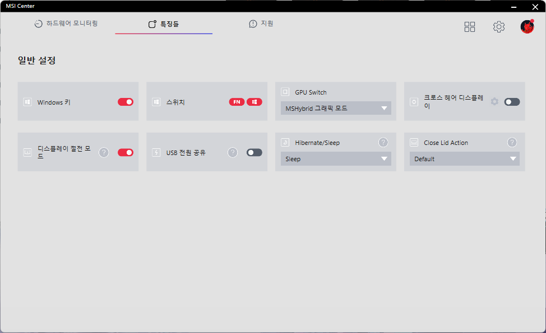Screen dimensions: 546x333
Task: Click the Close Lid Action laptop icon
Action: pyautogui.click(x=414, y=142)
